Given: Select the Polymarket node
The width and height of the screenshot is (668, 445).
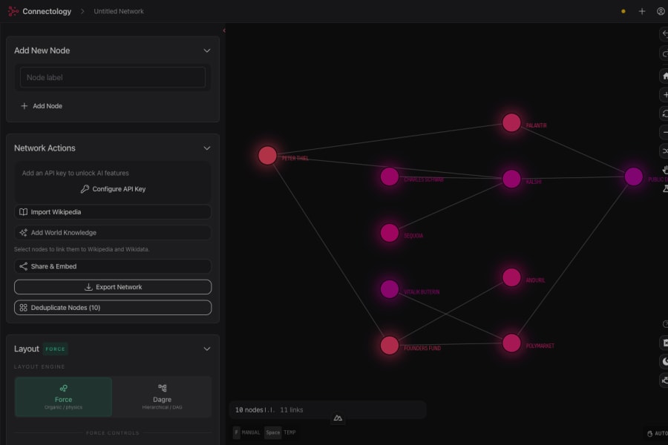Looking at the screenshot, I should click(511, 343).
